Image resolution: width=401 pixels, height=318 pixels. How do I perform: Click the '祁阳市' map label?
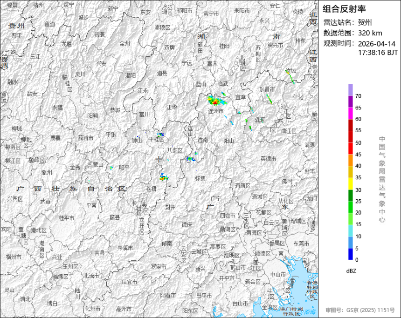[184, 10]
